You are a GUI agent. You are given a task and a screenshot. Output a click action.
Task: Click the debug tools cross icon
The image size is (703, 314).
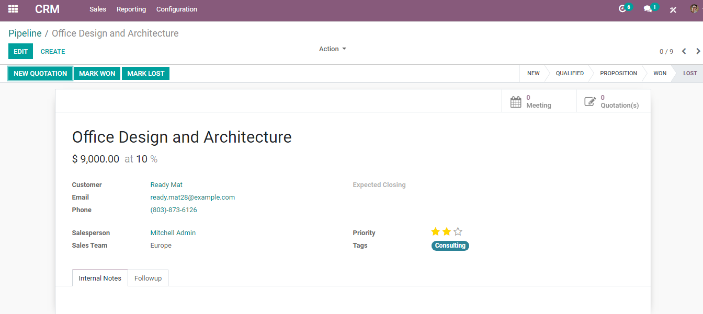pos(673,9)
